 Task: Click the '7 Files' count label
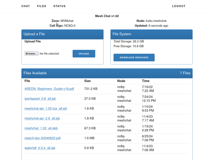[185, 73]
